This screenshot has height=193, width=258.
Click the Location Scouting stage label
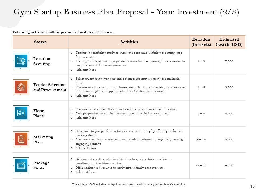pos(42,61)
